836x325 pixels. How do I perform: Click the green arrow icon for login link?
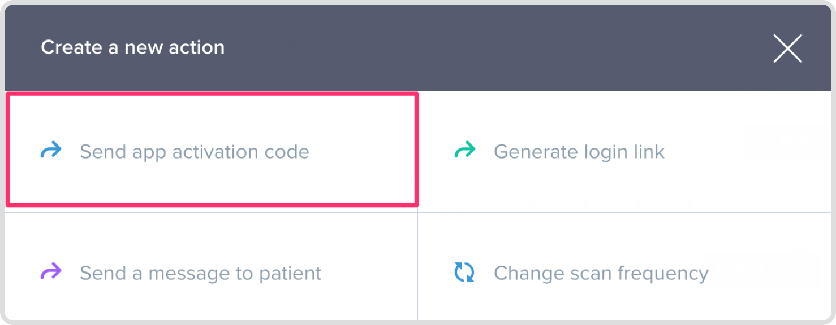465,151
